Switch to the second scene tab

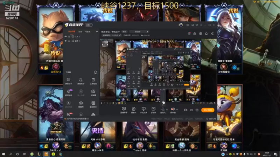(x=80, y=31)
